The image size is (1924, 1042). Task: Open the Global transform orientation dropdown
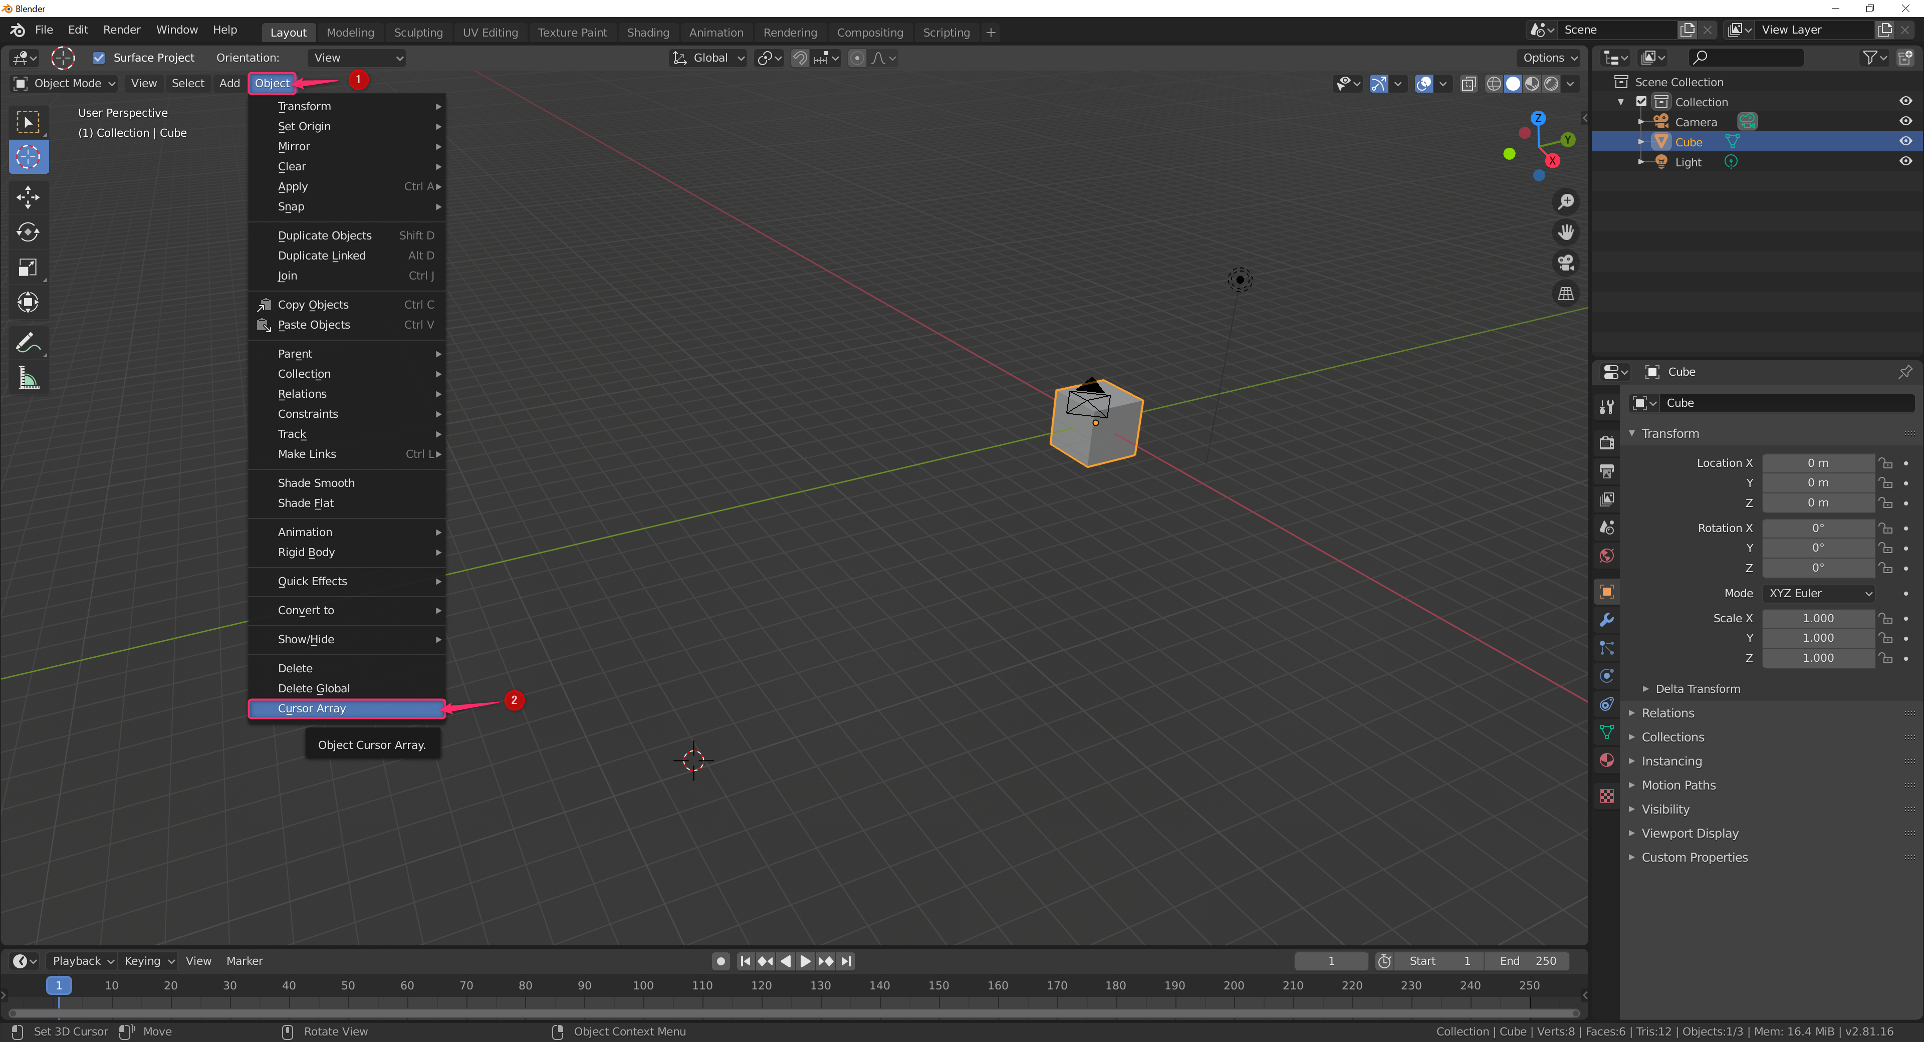pos(708,58)
